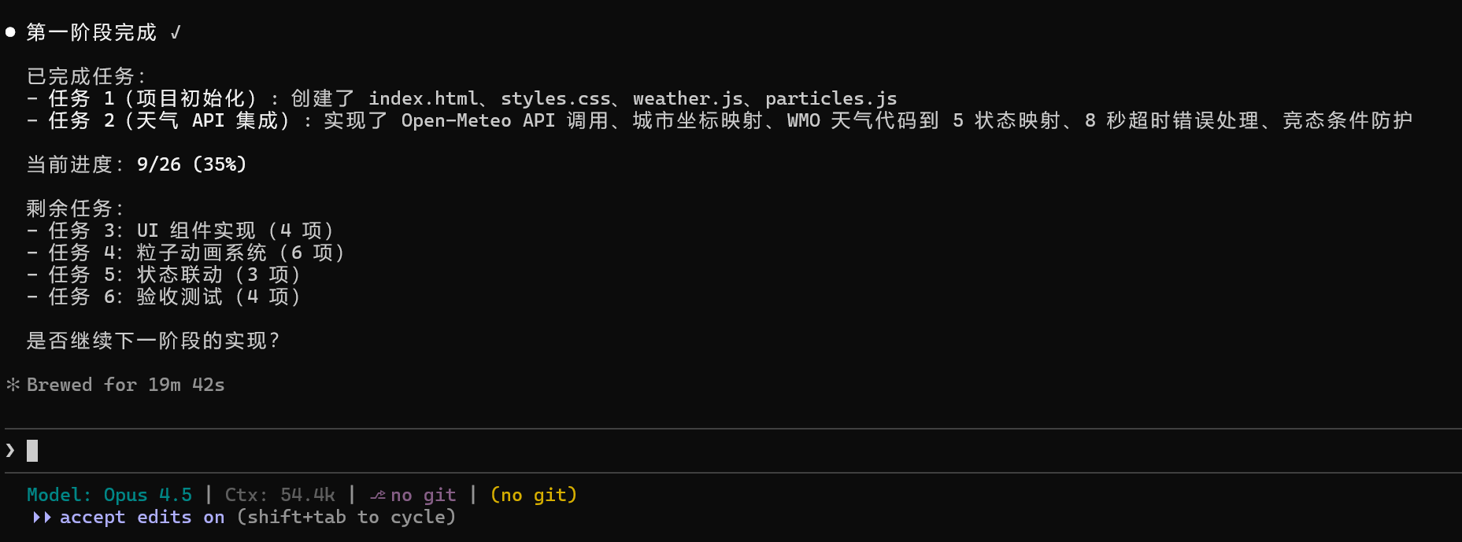
Task: Click the double-arrow accept edits icon
Action: click(x=42, y=517)
